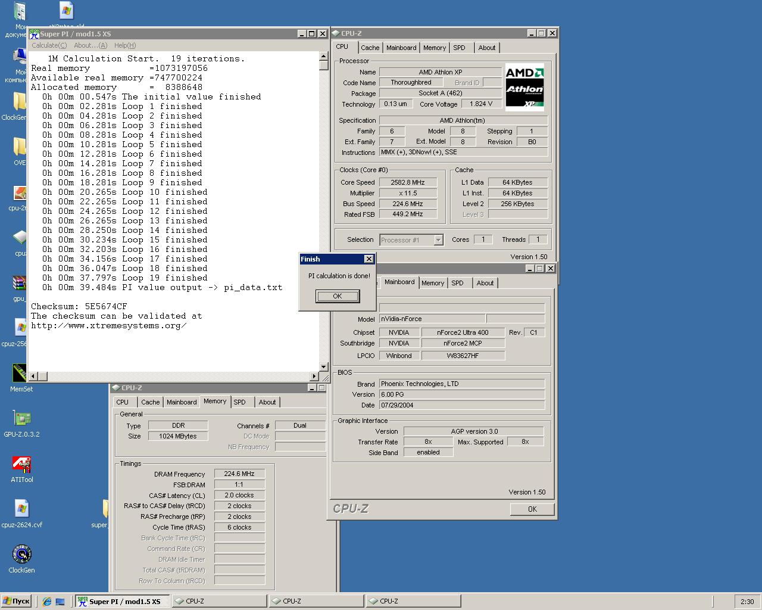
Task: Click the chipset field nForce2 Ultra 400
Action: tap(463, 332)
